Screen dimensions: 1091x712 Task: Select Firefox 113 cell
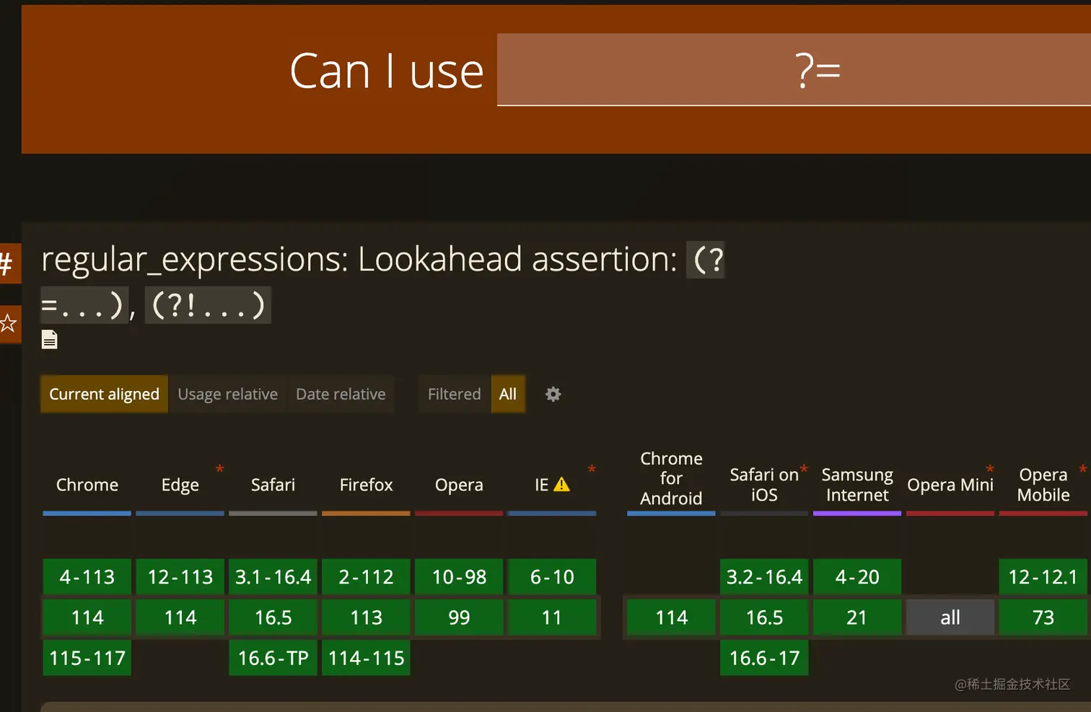[366, 617]
